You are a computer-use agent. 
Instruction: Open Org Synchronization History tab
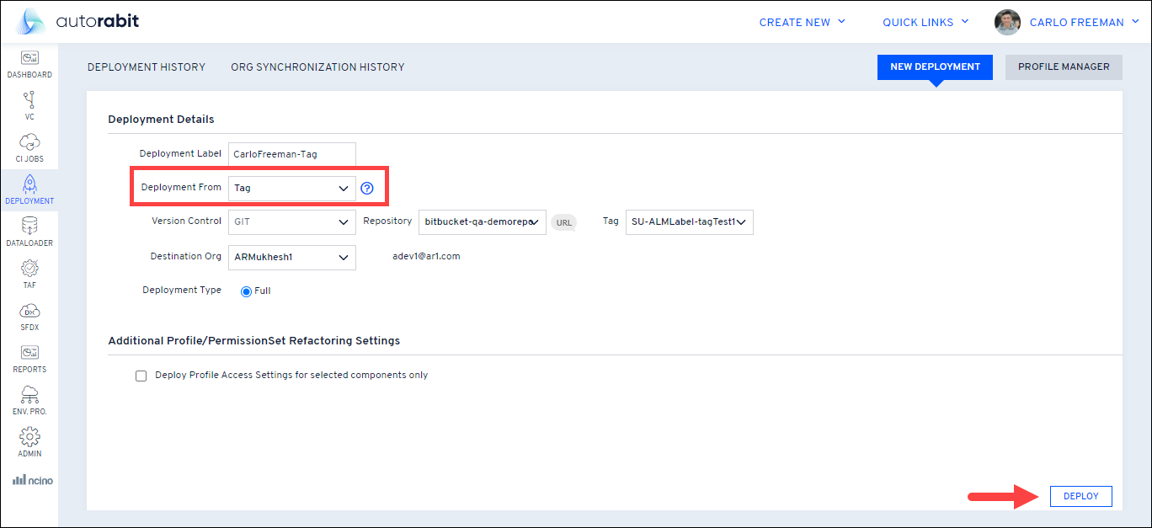click(317, 67)
